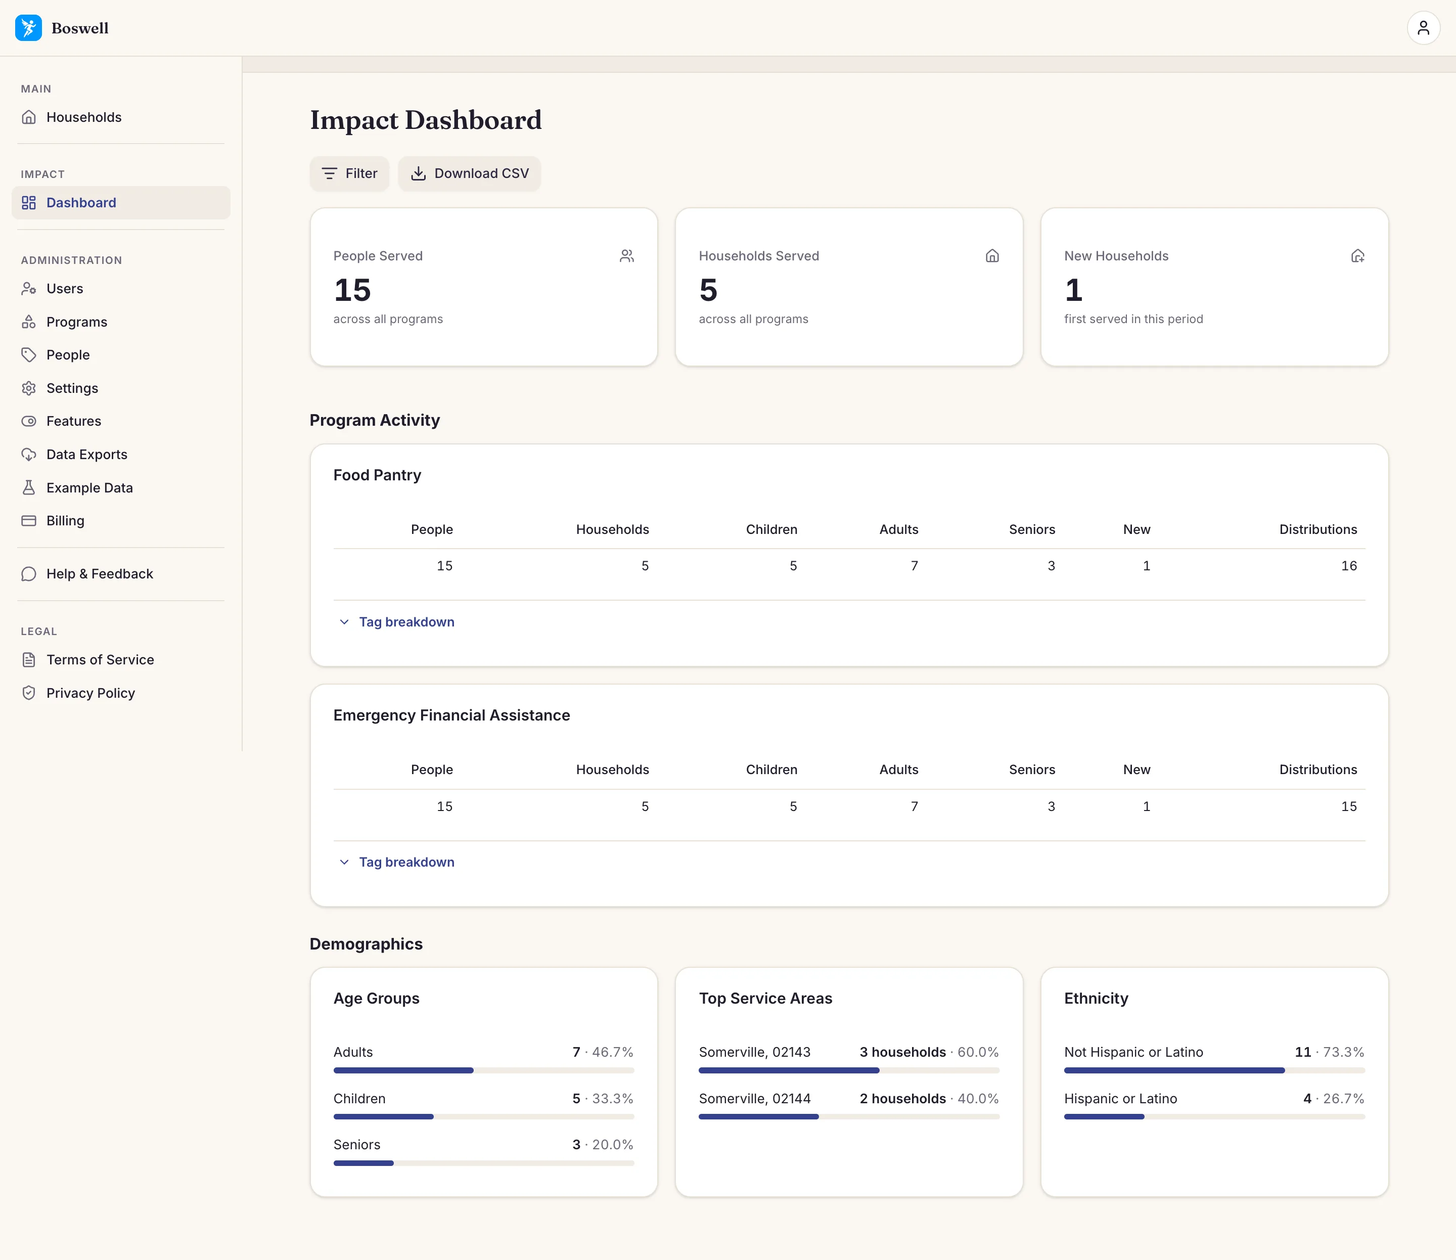Click the Somerville, 02144 row
The width and height of the screenshot is (1456, 1260).
(x=849, y=1105)
